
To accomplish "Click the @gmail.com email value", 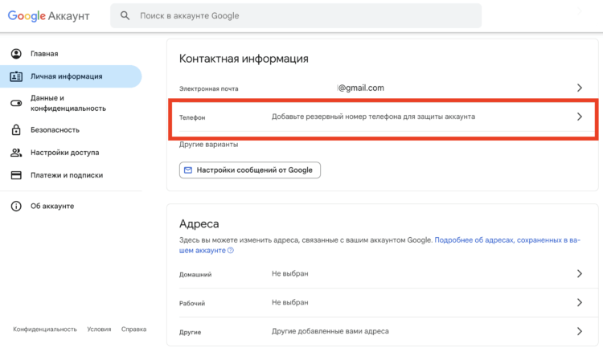I will pos(361,88).
